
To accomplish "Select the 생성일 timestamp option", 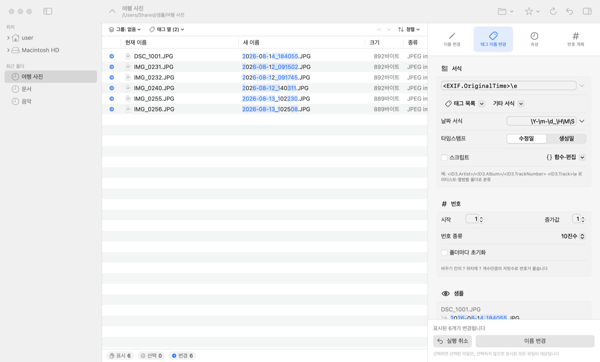I will tap(566, 139).
